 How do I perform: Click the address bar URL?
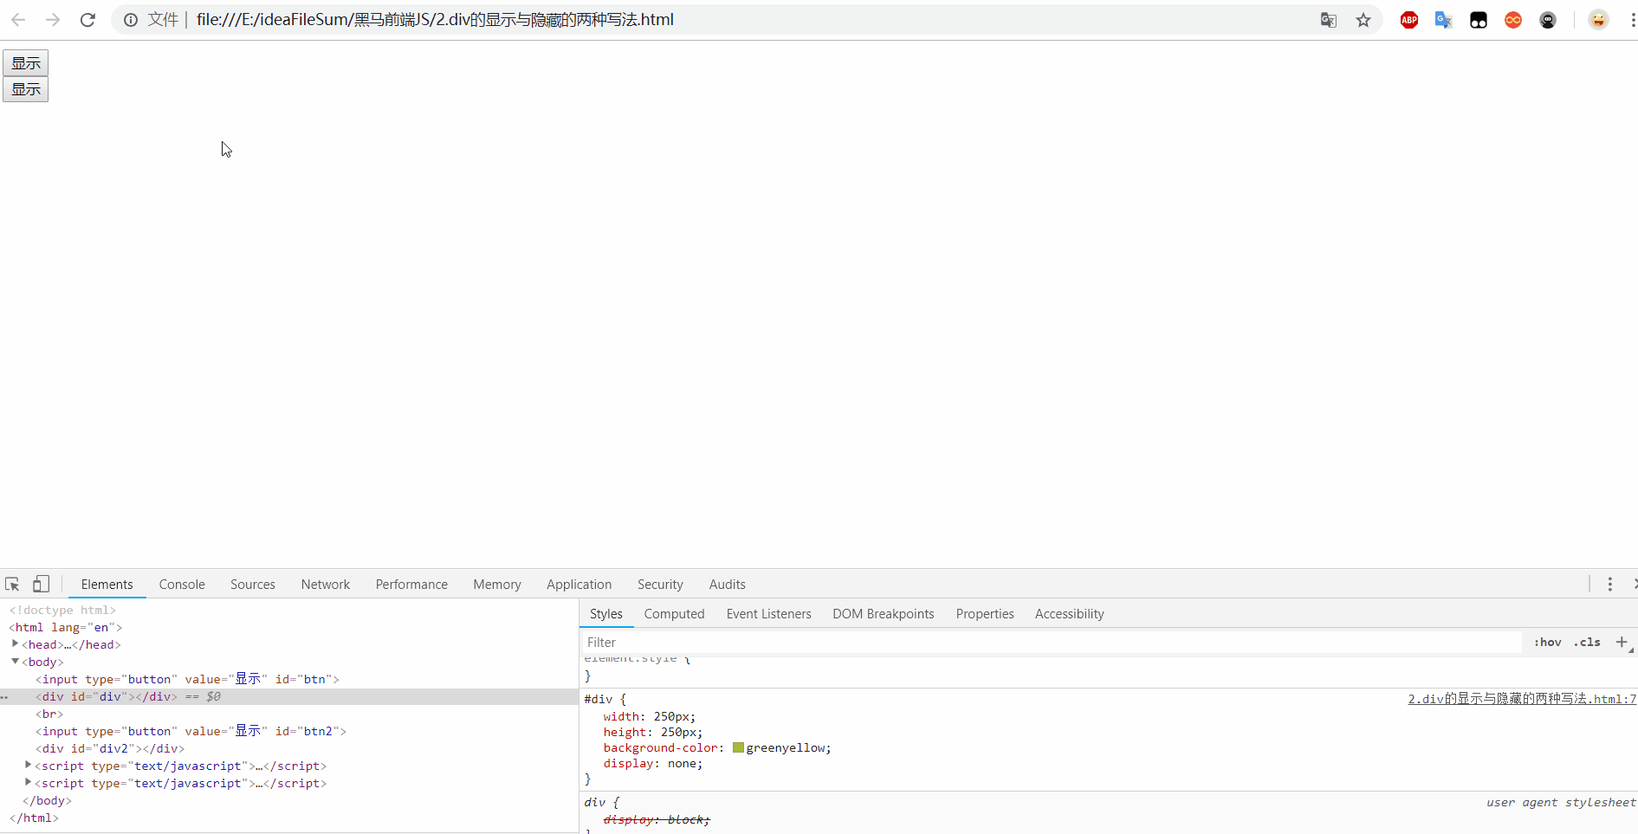[435, 20]
